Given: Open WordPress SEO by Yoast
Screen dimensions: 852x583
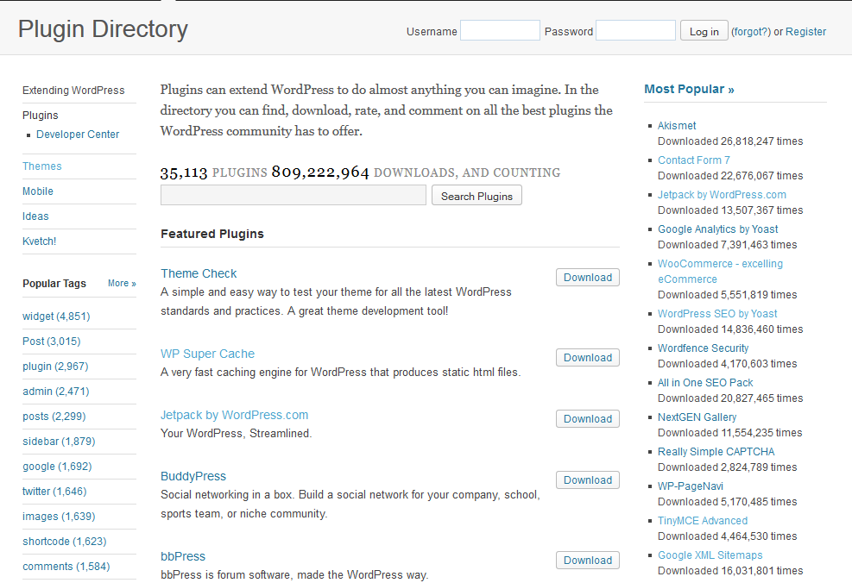Looking at the screenshot, I should pos(717,313).
